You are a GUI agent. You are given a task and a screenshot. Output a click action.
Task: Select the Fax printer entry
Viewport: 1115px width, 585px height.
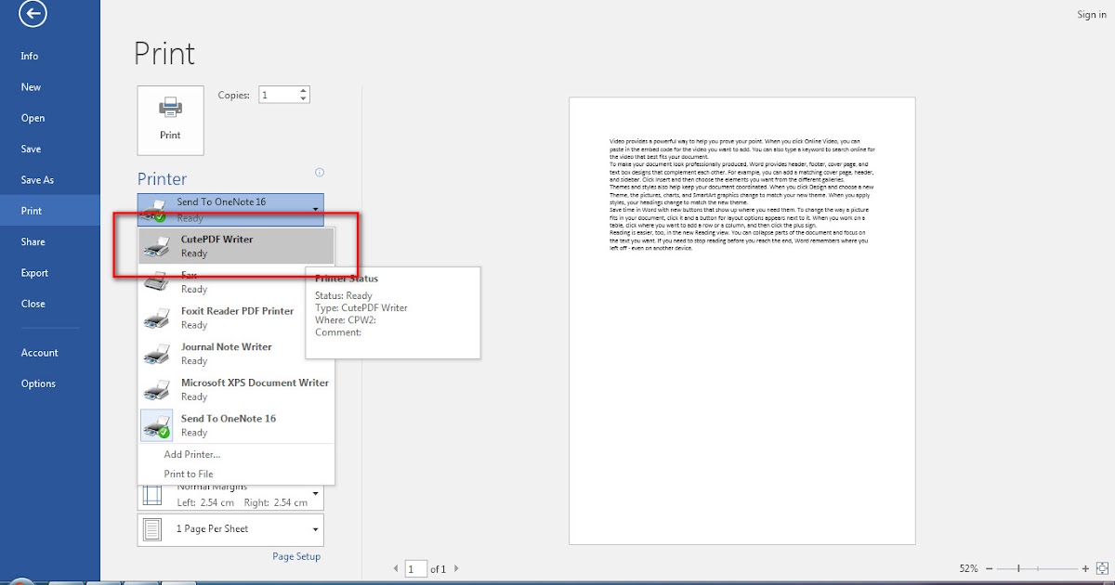(236, 282)
